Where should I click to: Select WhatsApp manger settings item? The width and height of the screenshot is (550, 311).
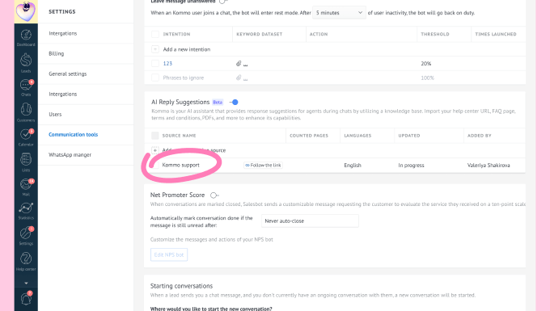tap(70, 155)
